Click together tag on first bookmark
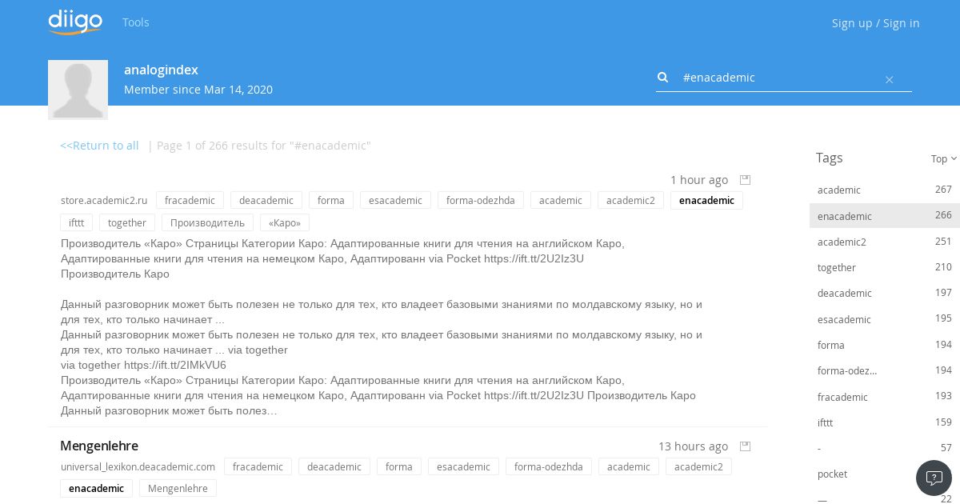Screen dimensions: 960x504 tap(127, 222)
